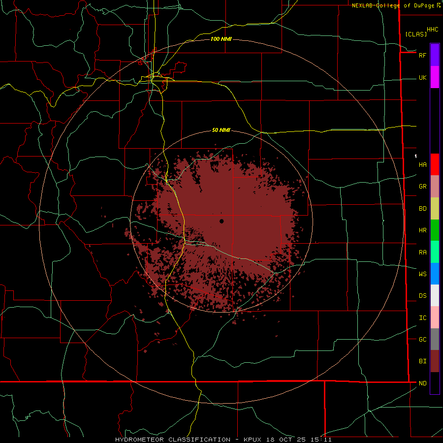Click the "HA" legend label
The height and width of the screenshot is (443, 443).
[x=423, y=164]
